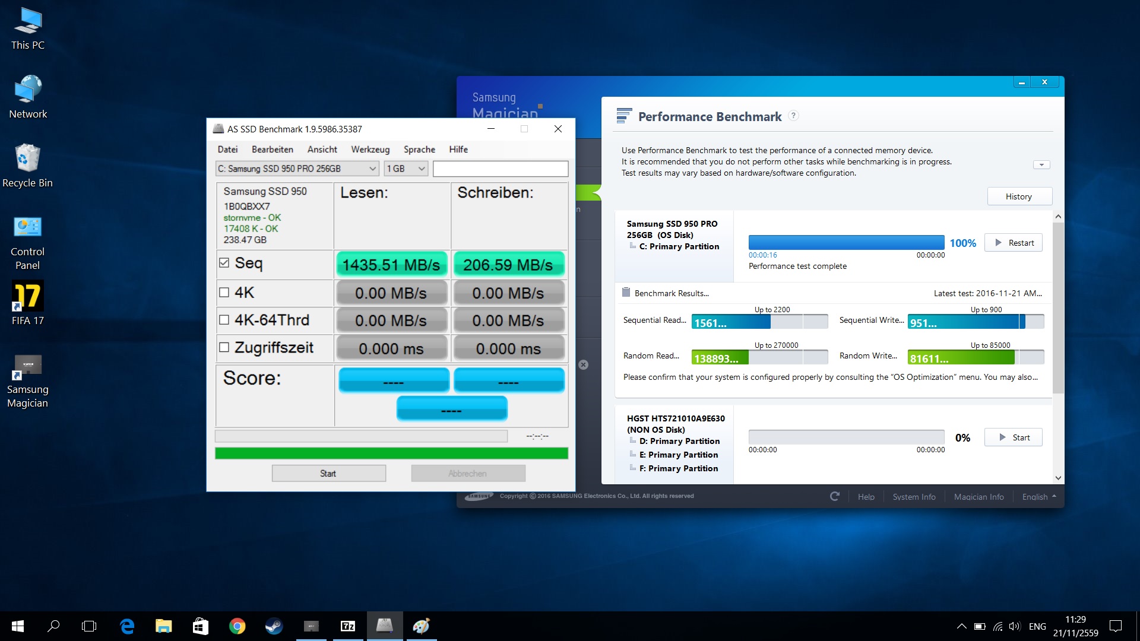The height and width of the screenshot is (641, 1140).
Task: Open the Hilfe menu
Action: click(x=458, y=150)
